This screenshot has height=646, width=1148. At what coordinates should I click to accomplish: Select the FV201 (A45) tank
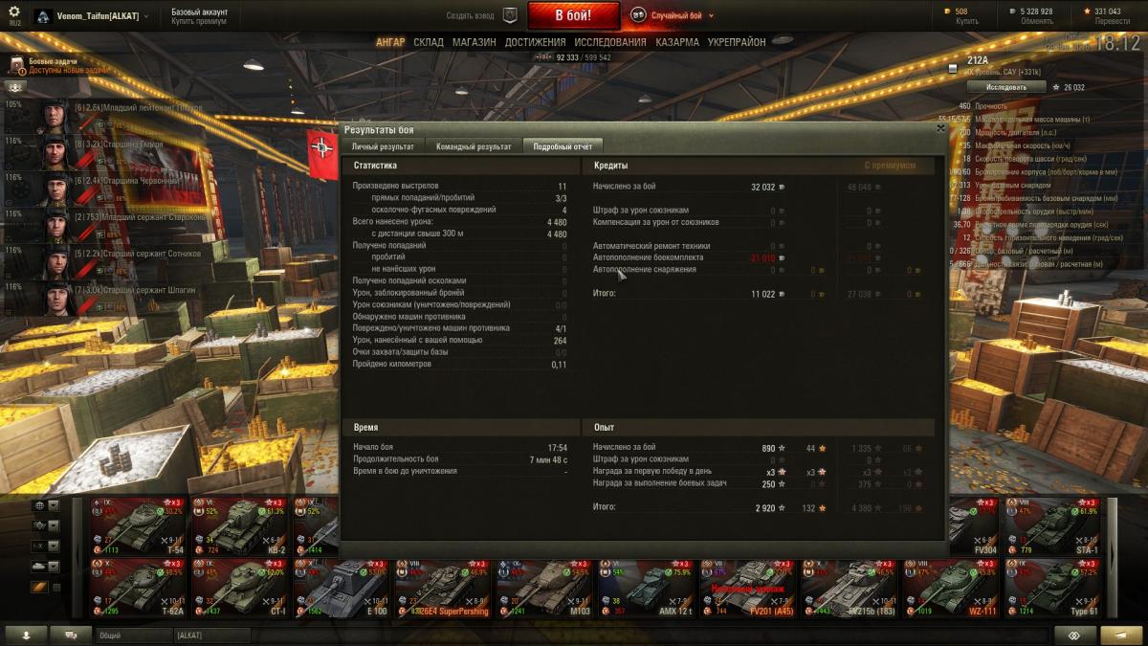747,588
